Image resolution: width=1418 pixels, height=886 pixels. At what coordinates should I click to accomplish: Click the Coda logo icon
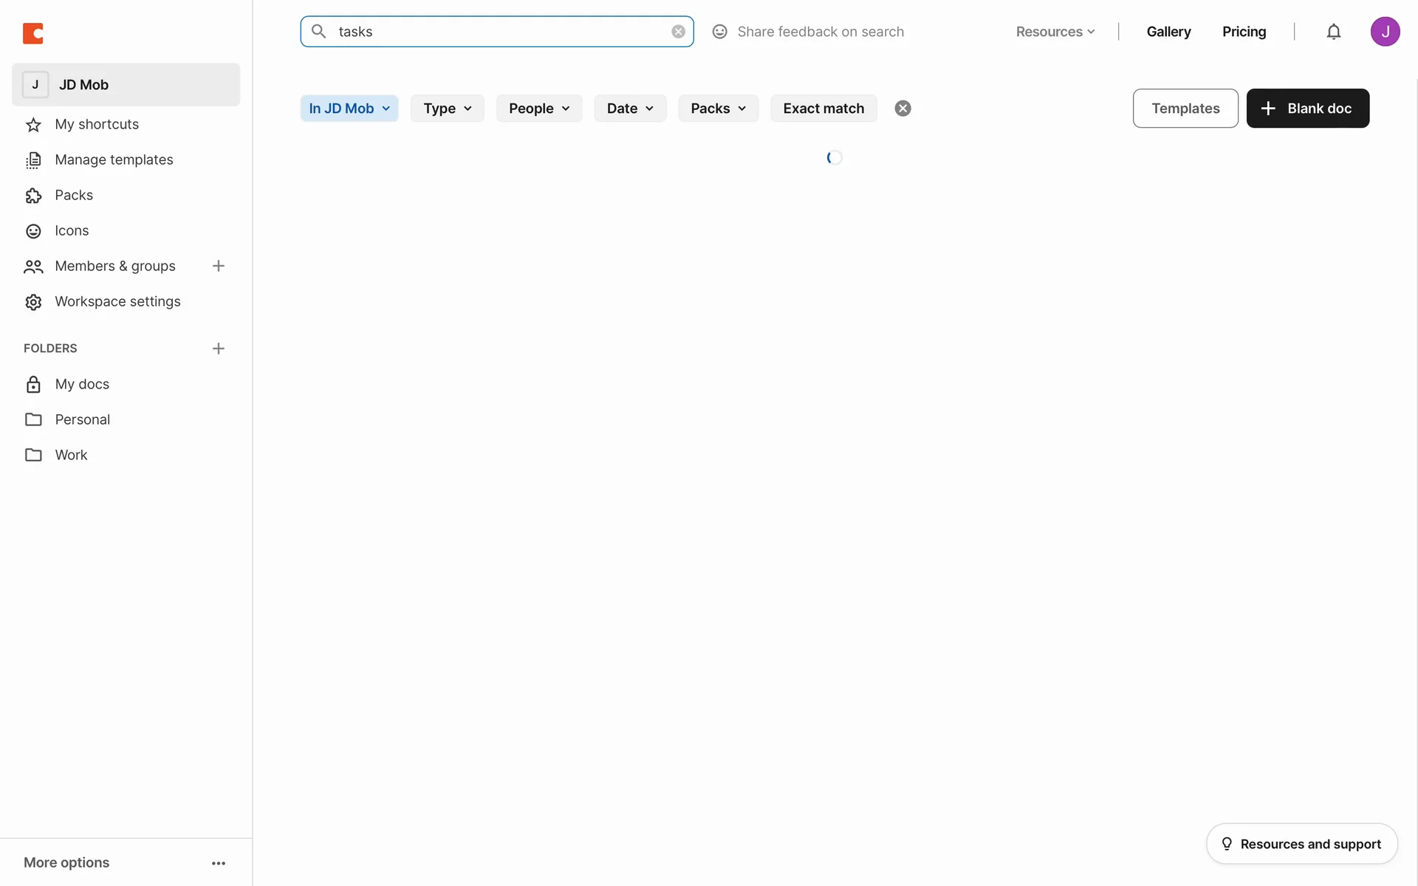[33, 33]
